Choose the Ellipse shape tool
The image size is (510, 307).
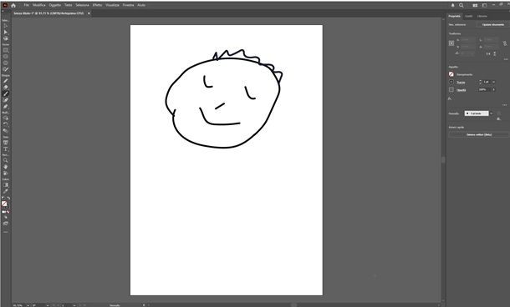pos(6,57)
